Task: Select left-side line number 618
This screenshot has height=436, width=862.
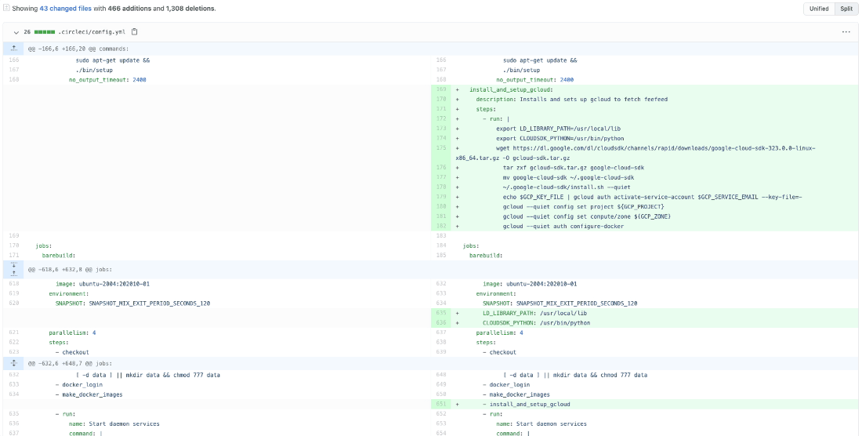Action: (x=14, y=284)
